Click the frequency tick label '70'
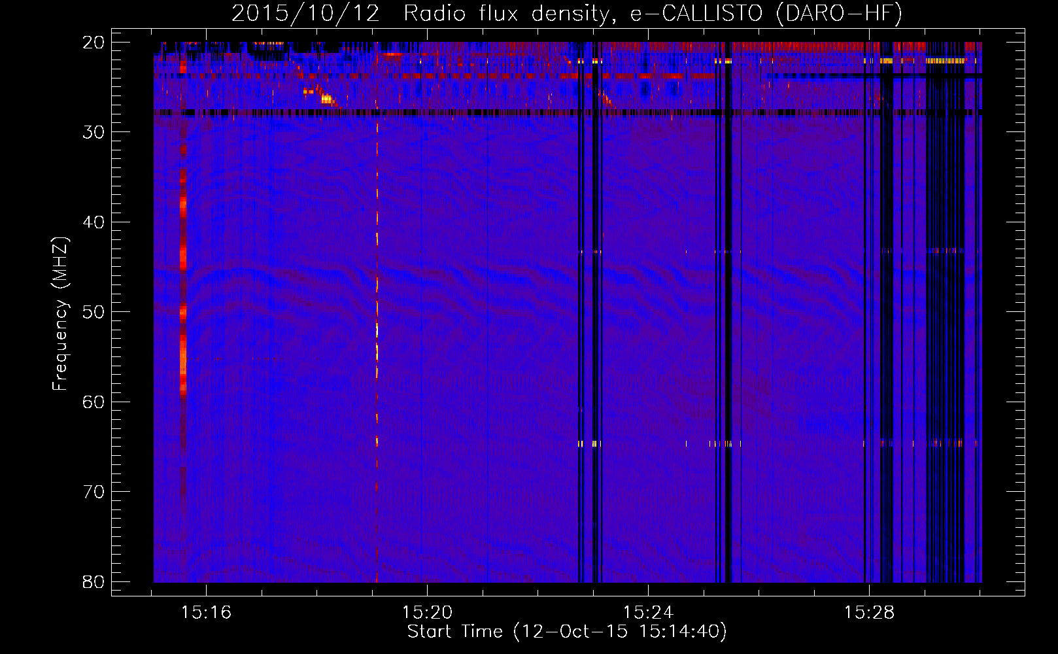The image size is (1058, 654). (94, 492)
